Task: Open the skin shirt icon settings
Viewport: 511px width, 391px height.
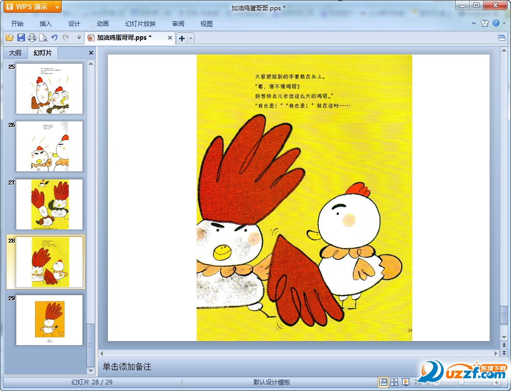Action: click(485, 23)
